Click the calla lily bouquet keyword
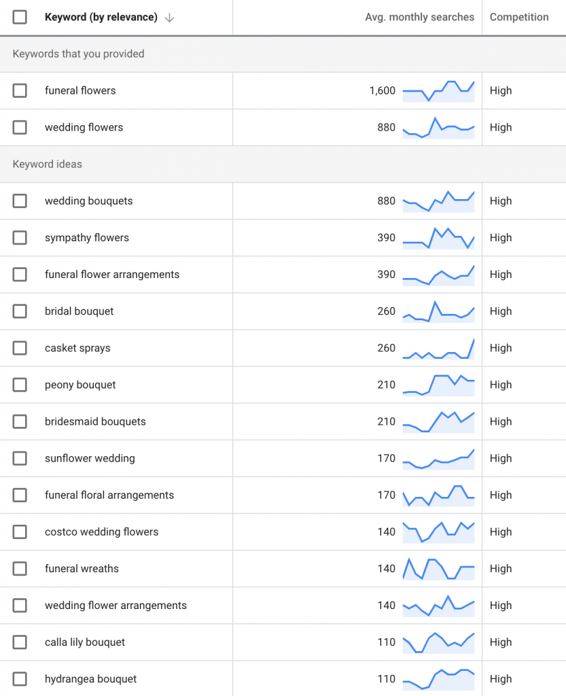The width and height of the screenshot is (566, 696). [85, 642]
